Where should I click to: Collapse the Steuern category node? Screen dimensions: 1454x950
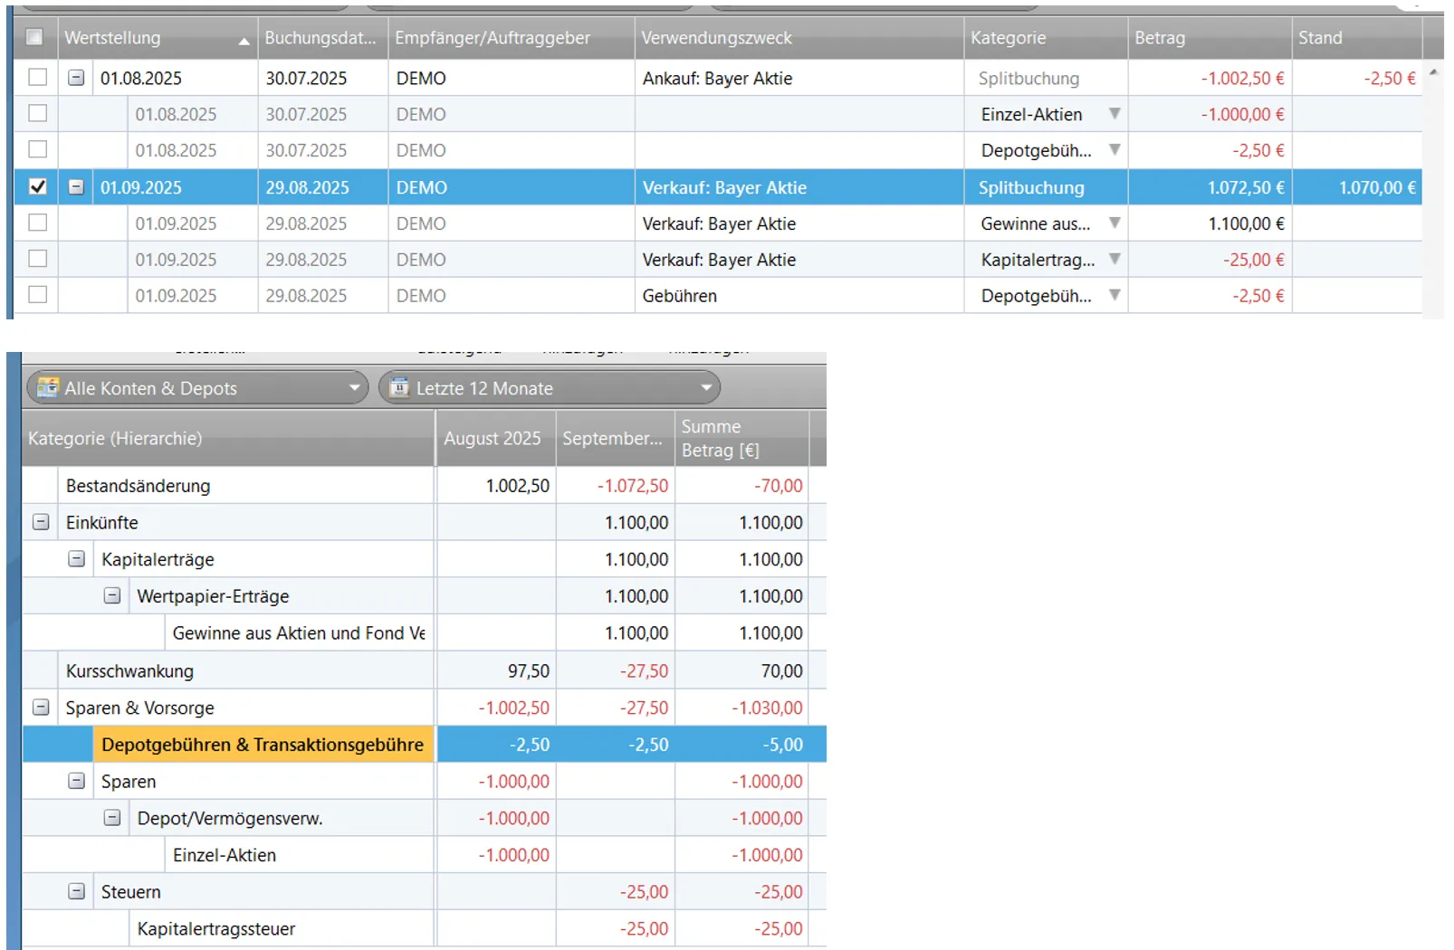pyautogui.click(x=77, y=892)
